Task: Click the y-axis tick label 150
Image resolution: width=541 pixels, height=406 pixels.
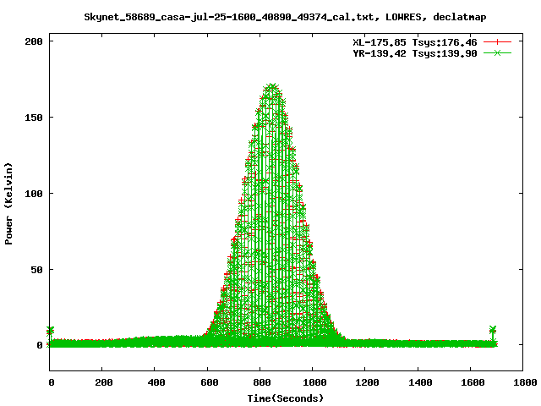Action: 34,118
